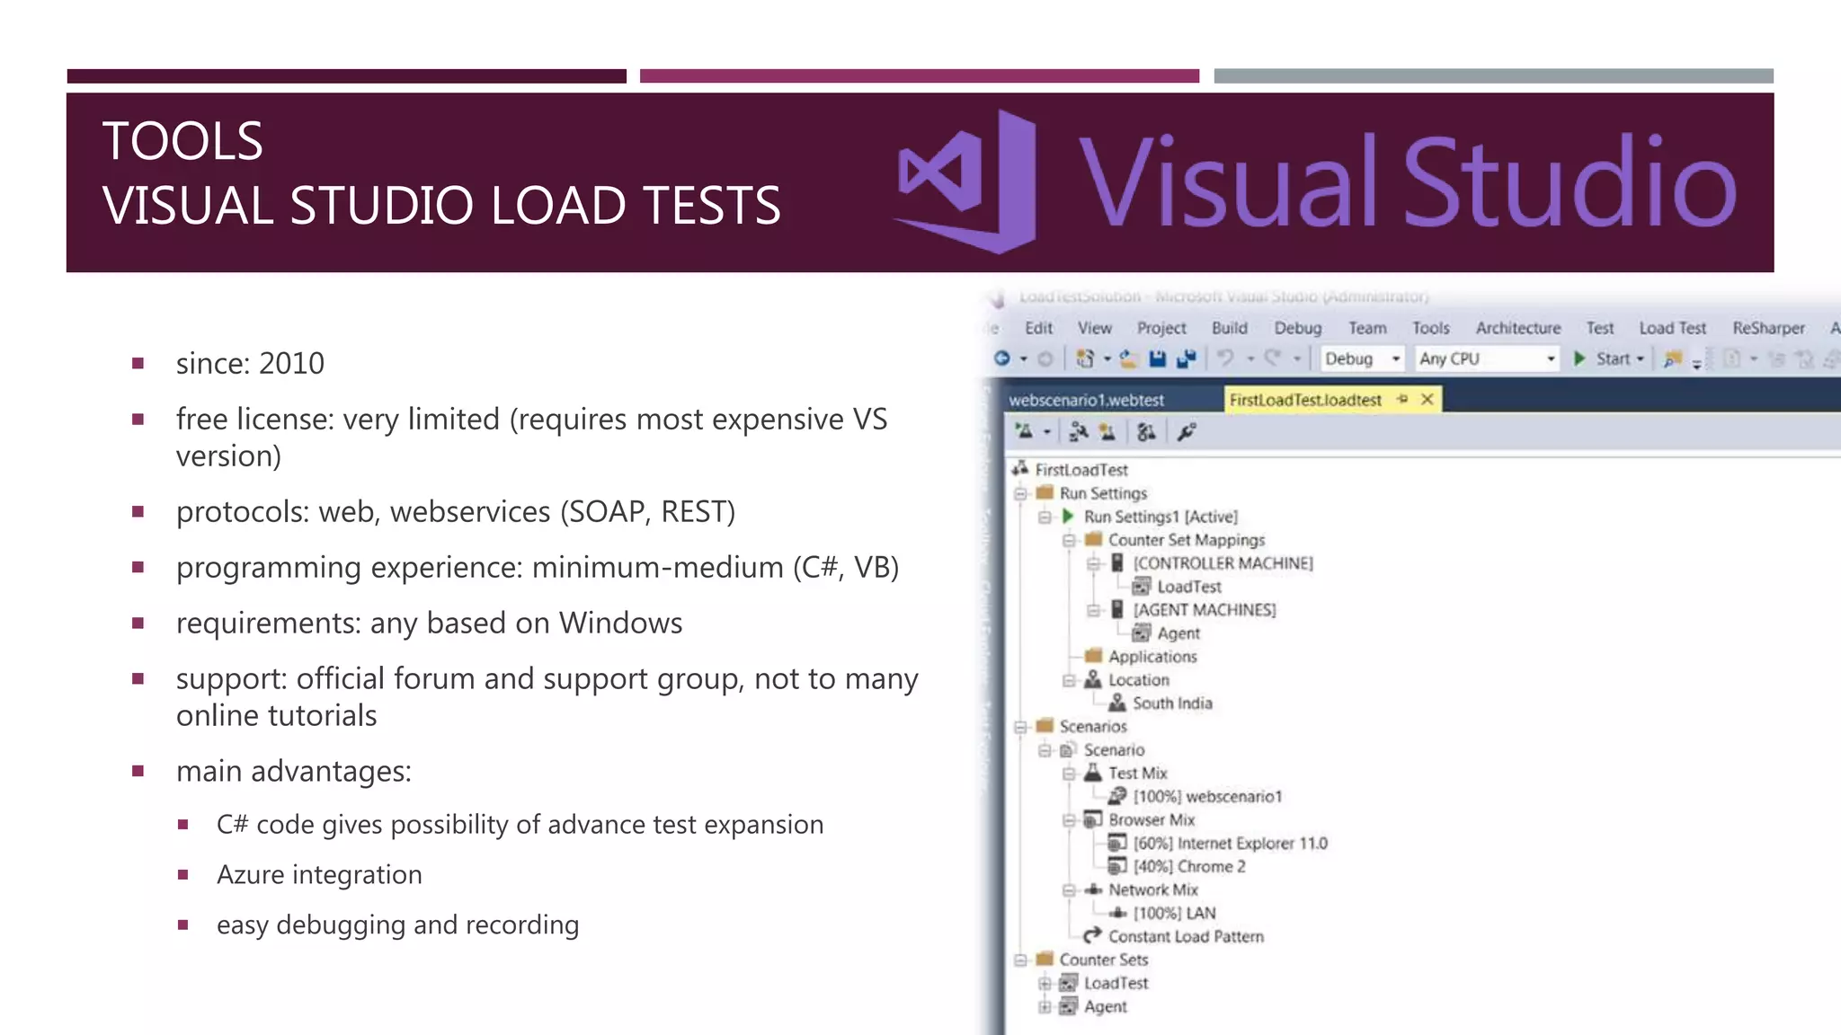Select the Counter Sets folder
Viewport: 1841px width, 1035px height.
pos(1103,960)
